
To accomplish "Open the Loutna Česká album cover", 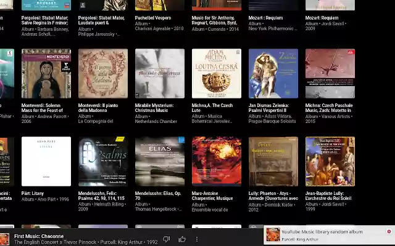I will [x=217, y=74].
